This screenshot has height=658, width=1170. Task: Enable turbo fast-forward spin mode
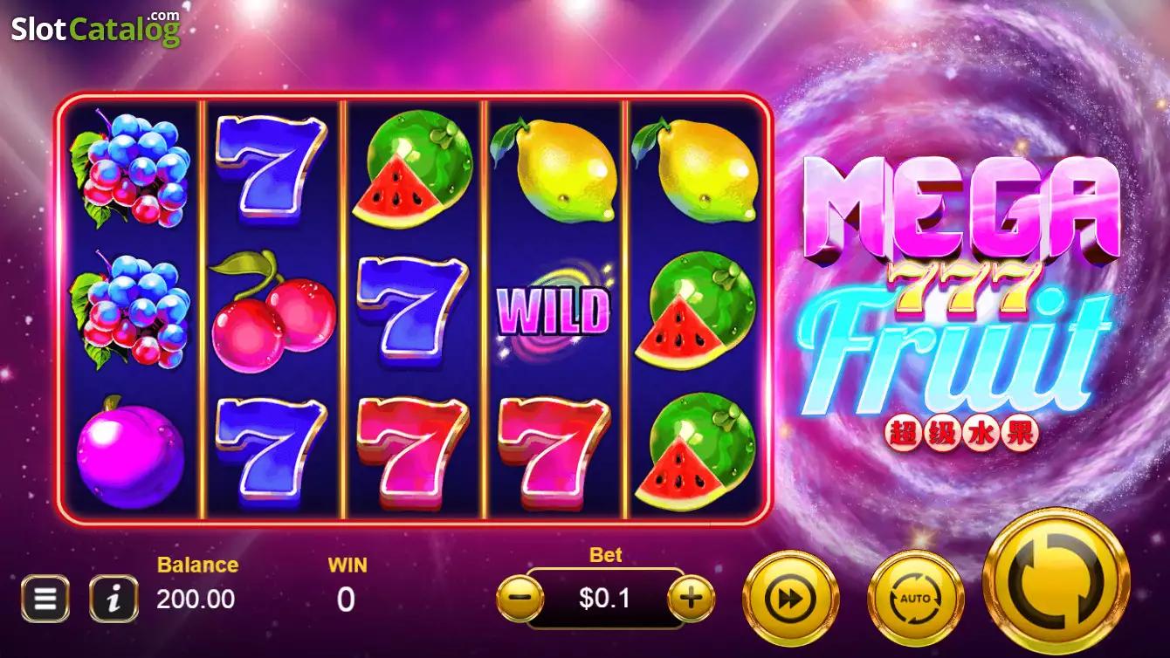790,599
